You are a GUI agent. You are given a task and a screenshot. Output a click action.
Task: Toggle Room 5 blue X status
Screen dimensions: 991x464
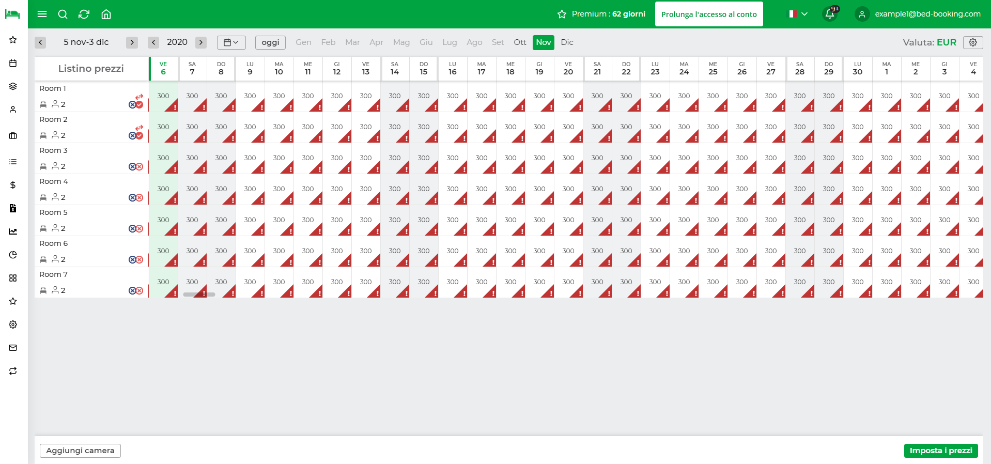coord(132,228)
